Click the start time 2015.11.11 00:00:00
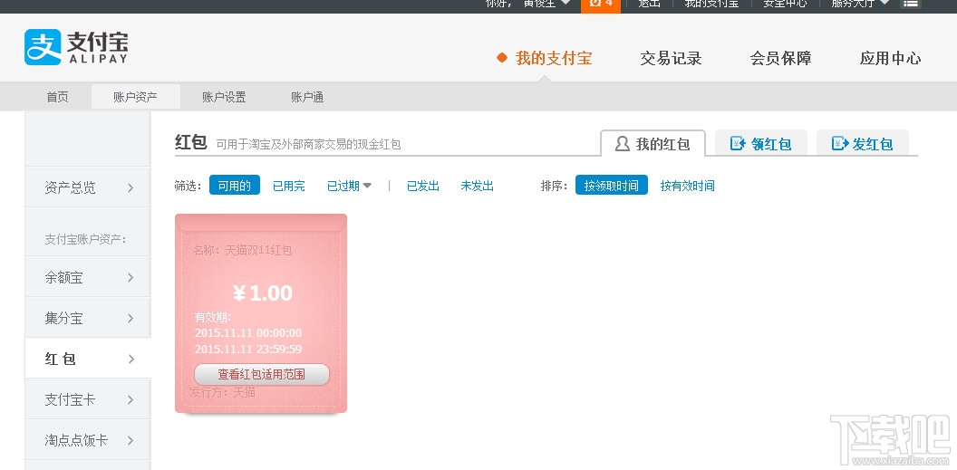 click(x=247, y=333)
